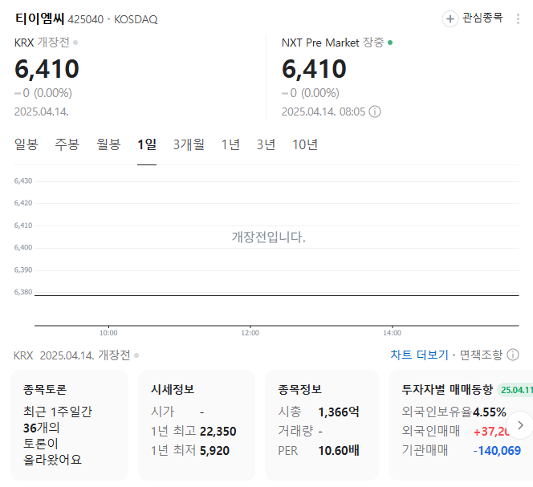Open info icon beside 면책조항
Screen dimensions: 533x487
click(513, 355)
